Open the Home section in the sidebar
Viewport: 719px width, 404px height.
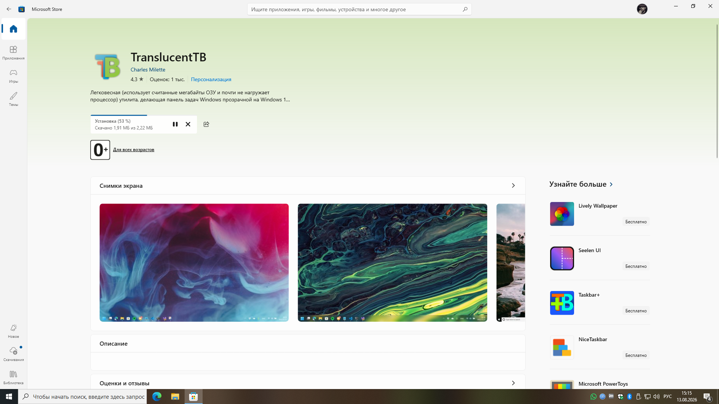(x=13, y=29)
